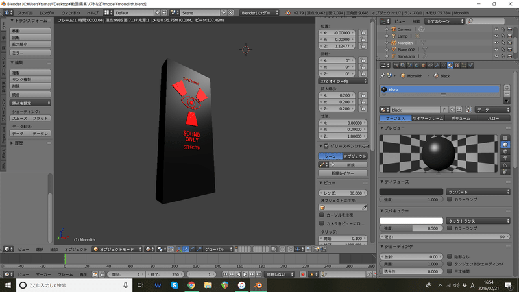The image size is (519, 292).
Task: Switch to the Halo material tab
Action: pyautogui.click(x=494, y=118)
